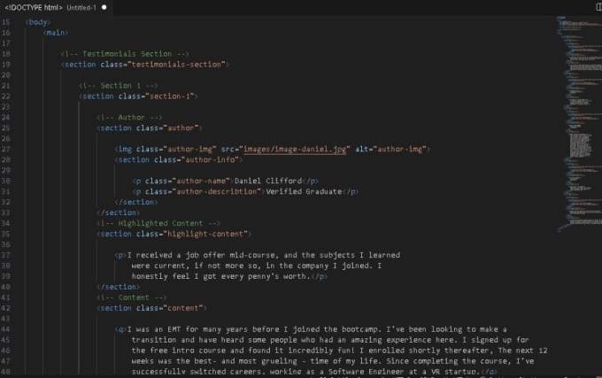602x378 pixels.
Task: Click the alt attribute value 'author-img'
Action: pyautogui.click(x=399, y=150)
